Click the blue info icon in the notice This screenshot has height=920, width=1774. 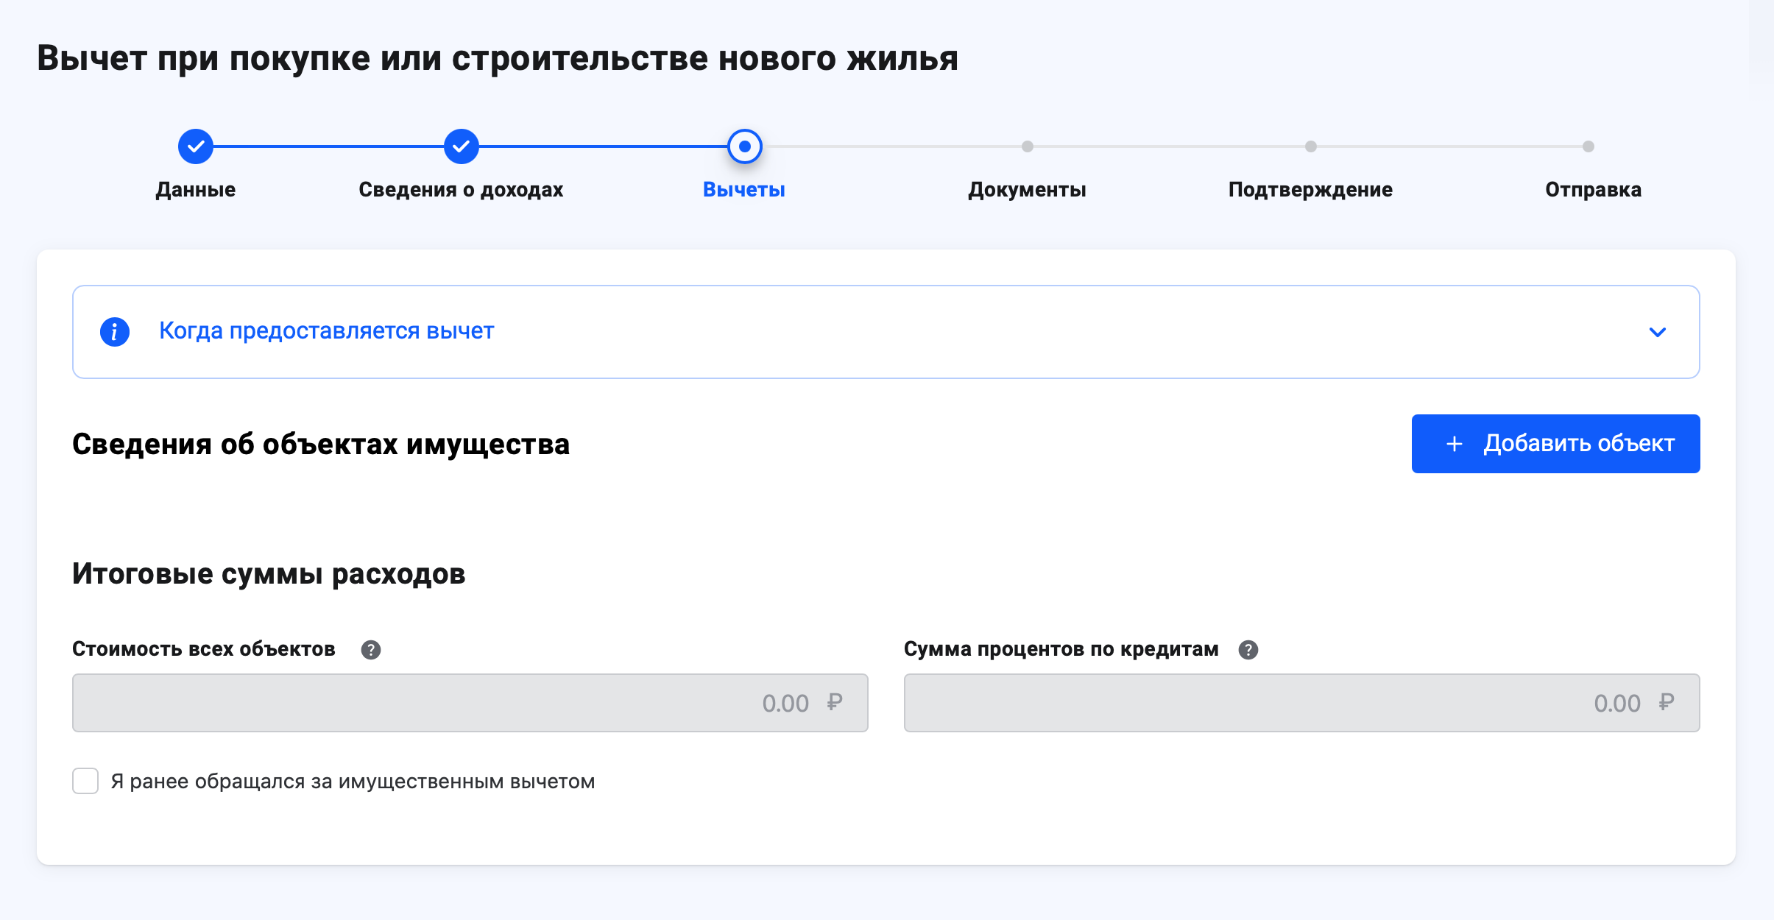[115, 332]
